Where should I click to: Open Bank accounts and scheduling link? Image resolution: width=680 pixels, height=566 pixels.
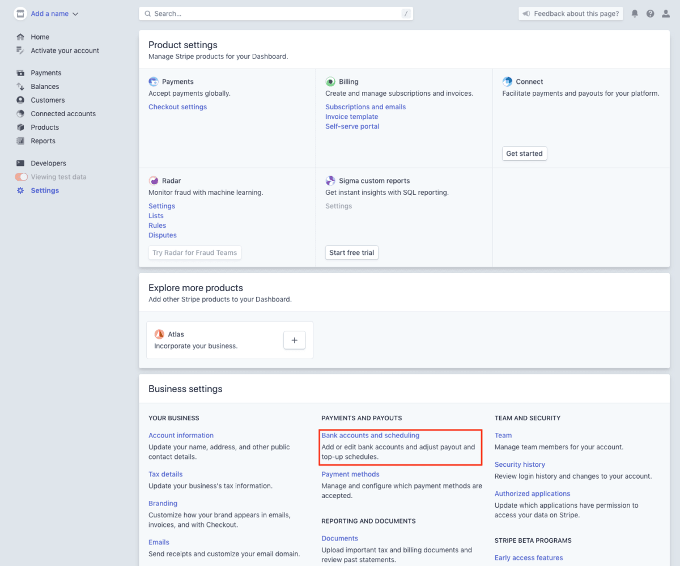[x=370, y=436]
